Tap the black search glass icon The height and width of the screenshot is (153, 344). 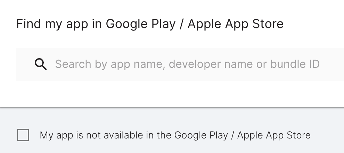(x=41, y=64)
